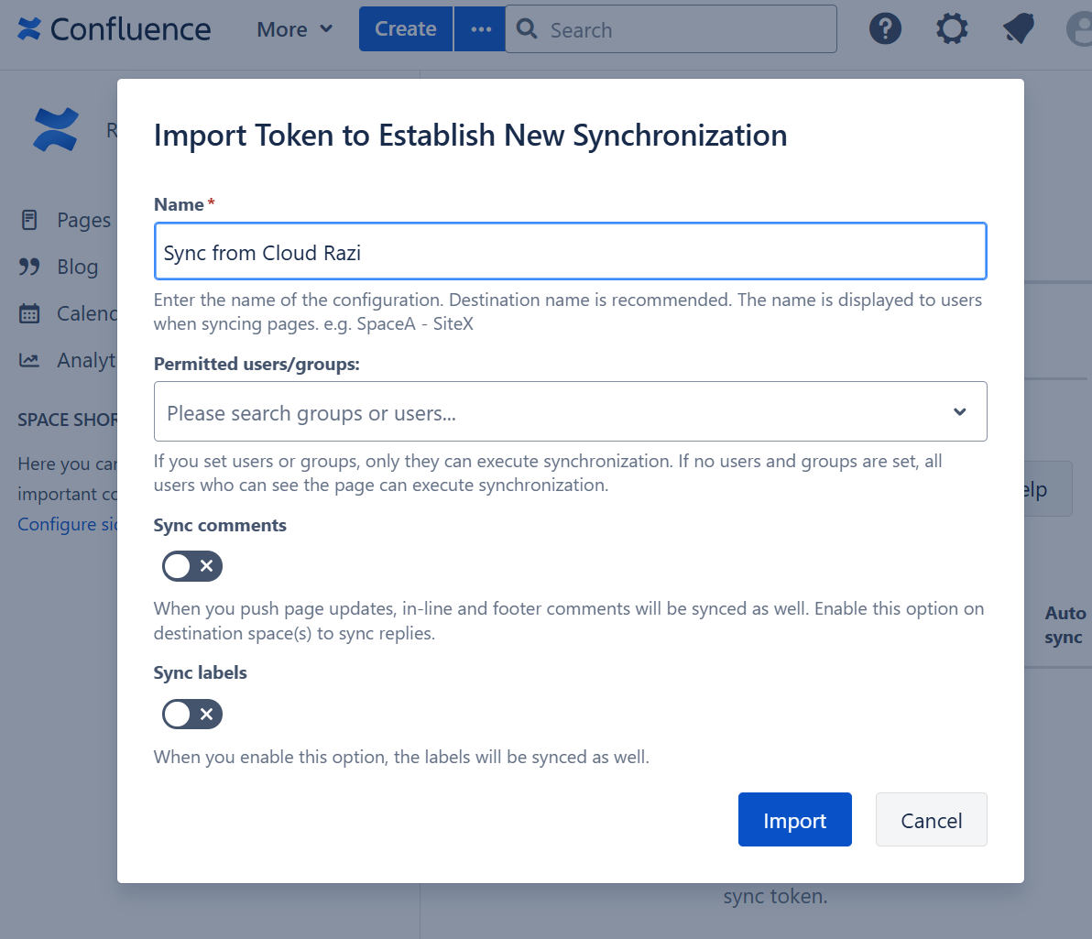Open the More menu in header
The height and width of the screenshot is (939, 1092).
coord(294,29)
